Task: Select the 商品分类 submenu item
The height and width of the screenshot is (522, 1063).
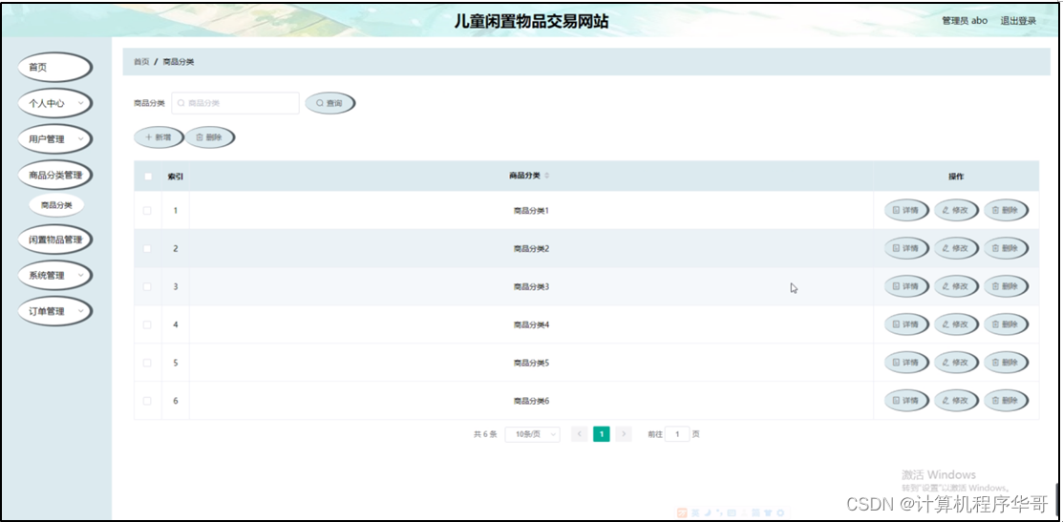Action: [56, 205]
